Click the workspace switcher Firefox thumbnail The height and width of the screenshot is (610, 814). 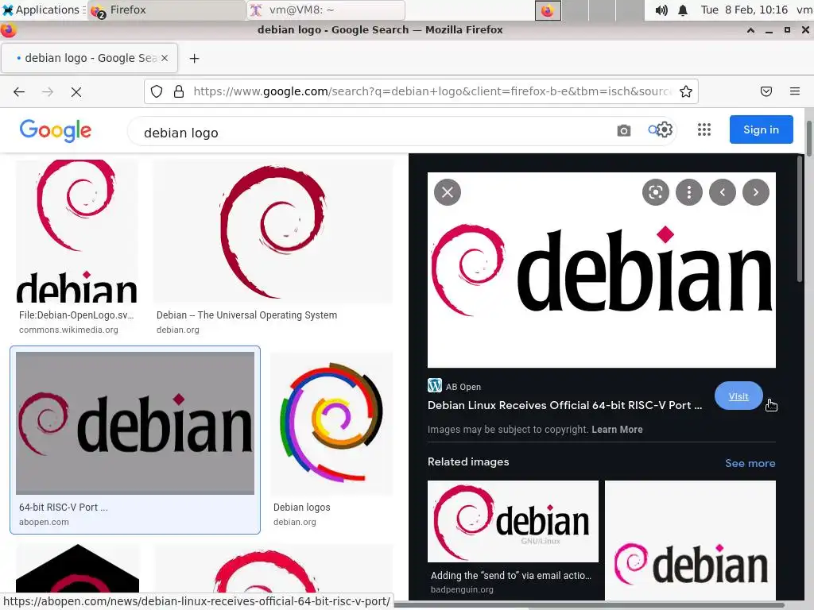click(x=548, y=10)
